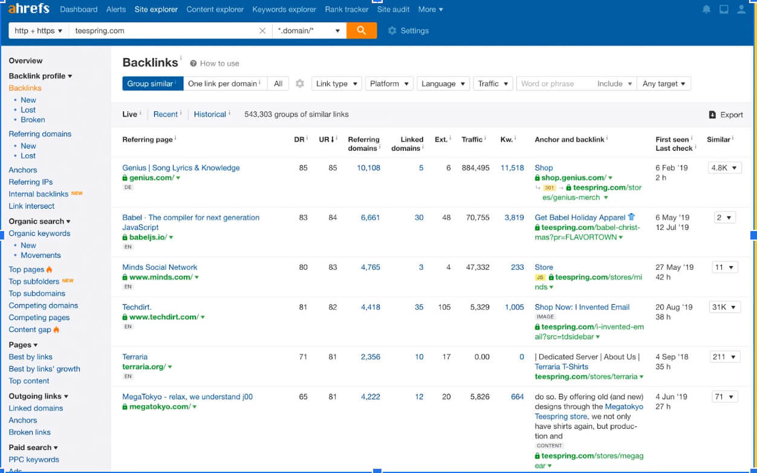Click the fire icon next to Top pages
Screen dimensions: 757x473
(x=50, y=270)
